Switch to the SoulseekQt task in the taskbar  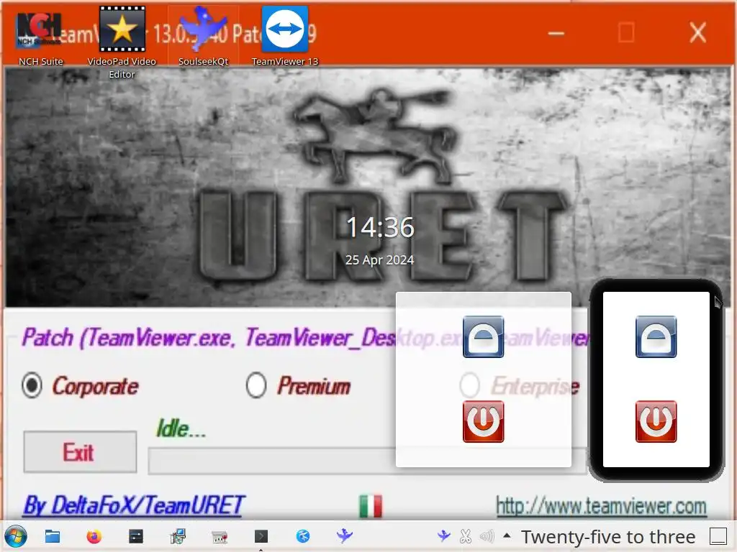click(345, 535)
